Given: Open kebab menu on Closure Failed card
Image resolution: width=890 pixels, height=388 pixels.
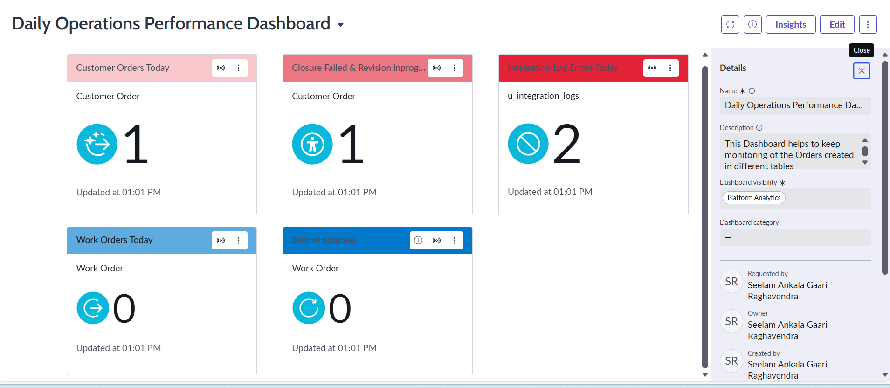Looking at the screenshot, I should click(x=455, y=68).
